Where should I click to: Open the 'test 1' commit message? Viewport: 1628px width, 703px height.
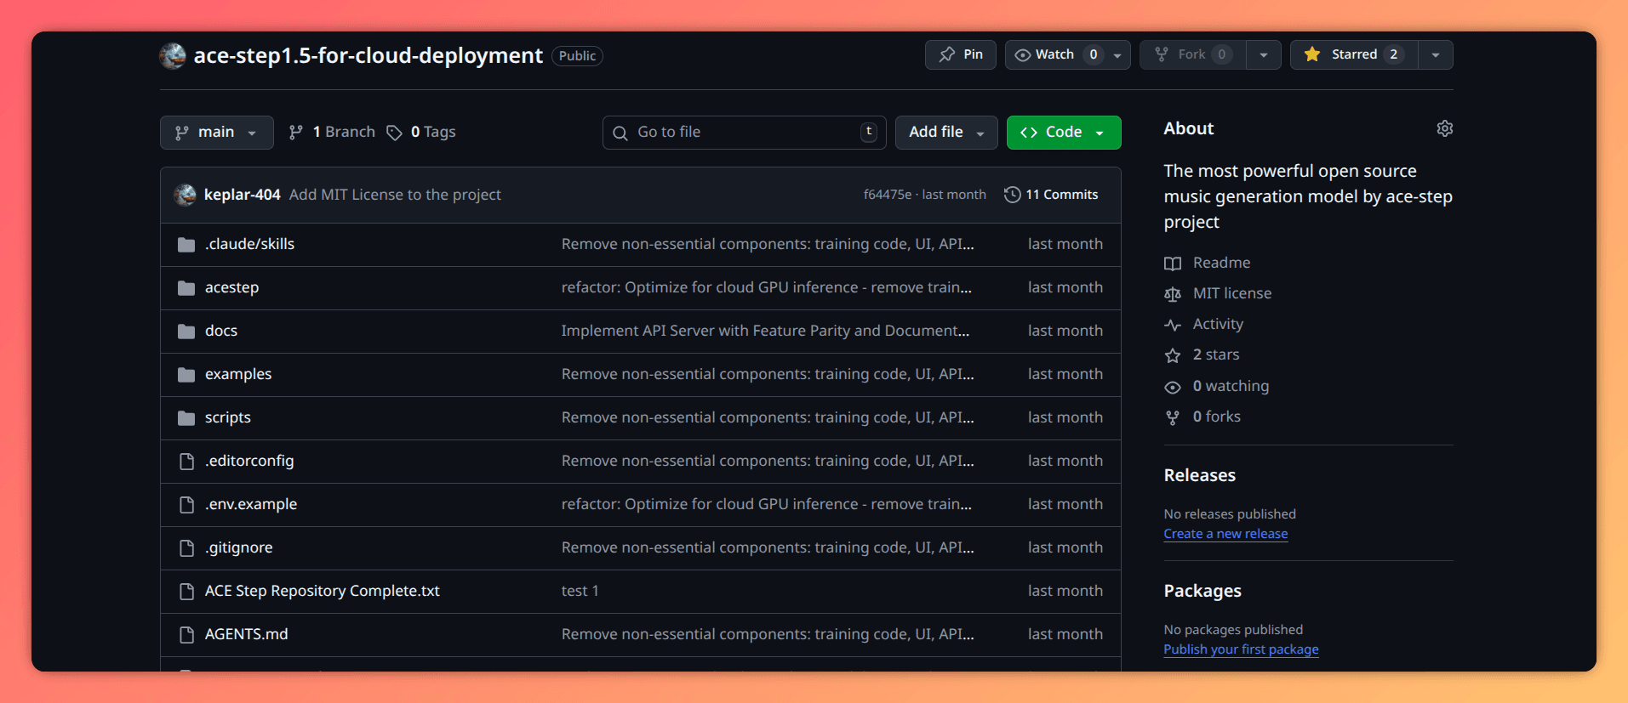(580, 591)
